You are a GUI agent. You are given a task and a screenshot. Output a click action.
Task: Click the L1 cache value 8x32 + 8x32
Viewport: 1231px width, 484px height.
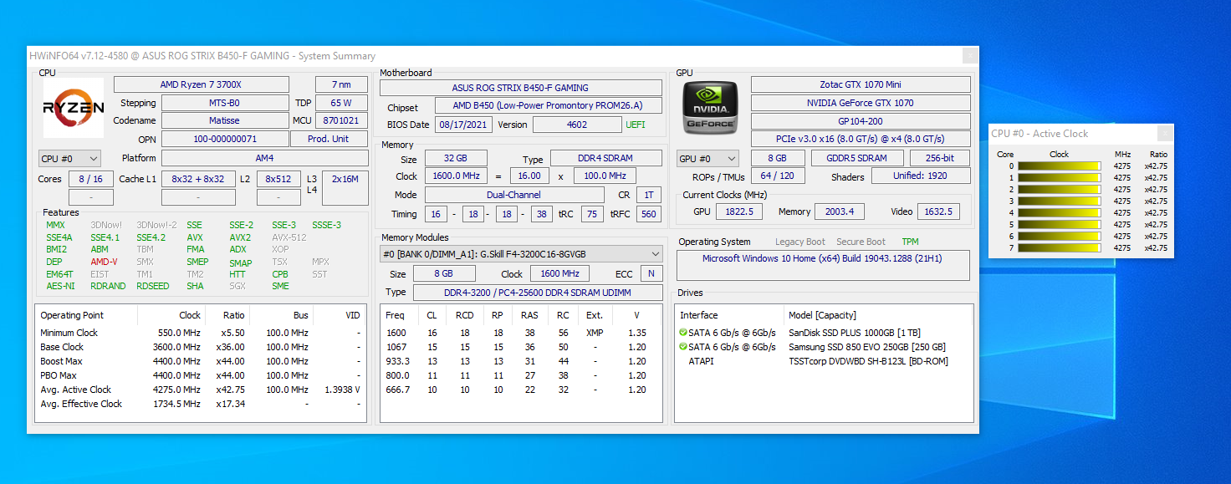coord(198,179)
